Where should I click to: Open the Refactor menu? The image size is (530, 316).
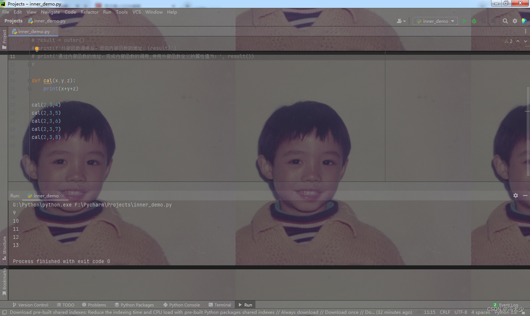89,12
